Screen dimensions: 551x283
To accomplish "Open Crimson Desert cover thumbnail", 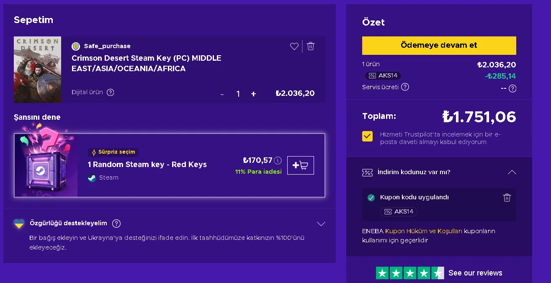I will point(38,69).
